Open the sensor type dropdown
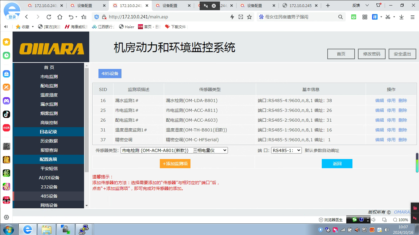 (x=174, y=150)
